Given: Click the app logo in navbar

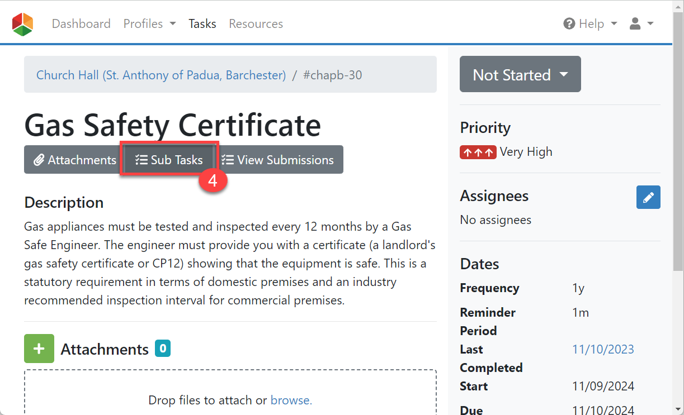Looking at the screenshot, I should [x=23, y=24].
